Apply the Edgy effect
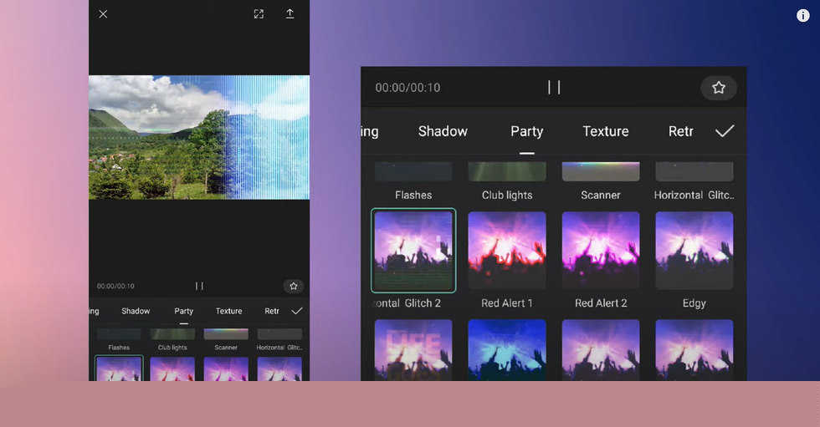Viewport: 820px width, 427px height. (x=694, y=251)
